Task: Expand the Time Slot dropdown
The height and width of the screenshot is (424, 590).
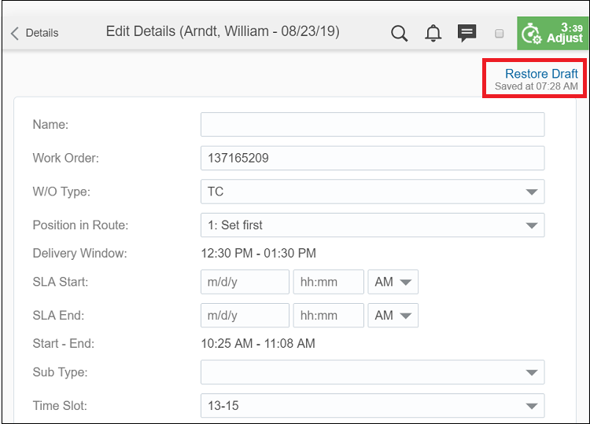Action: click(x=373, y=406)
